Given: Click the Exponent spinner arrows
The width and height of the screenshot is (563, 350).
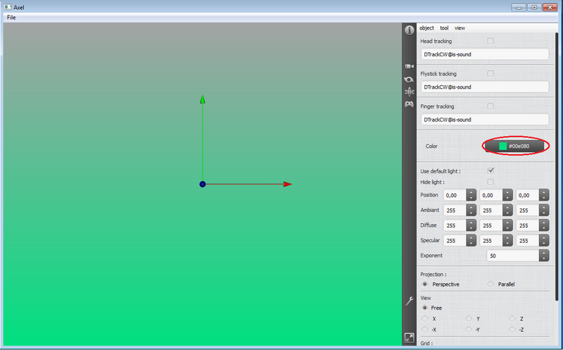Looking at the screenshot, I should click(x=543, y=256).
